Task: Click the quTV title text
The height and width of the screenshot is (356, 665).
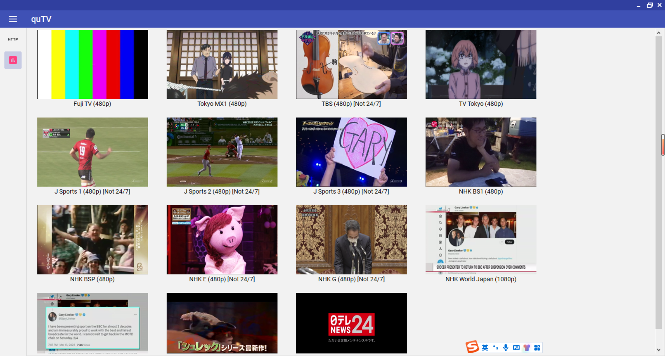Action: [41, 19]
